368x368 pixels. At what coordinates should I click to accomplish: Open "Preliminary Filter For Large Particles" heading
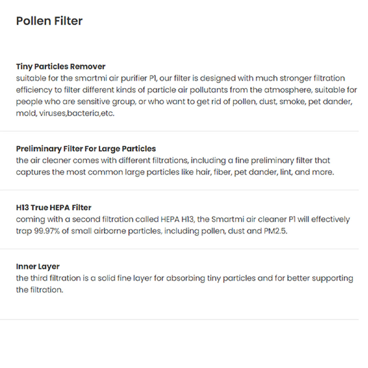86,149
